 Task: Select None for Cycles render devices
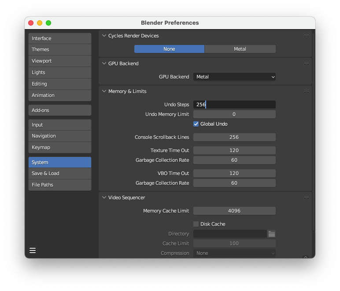pyautogui.click(x=169, y=49)
